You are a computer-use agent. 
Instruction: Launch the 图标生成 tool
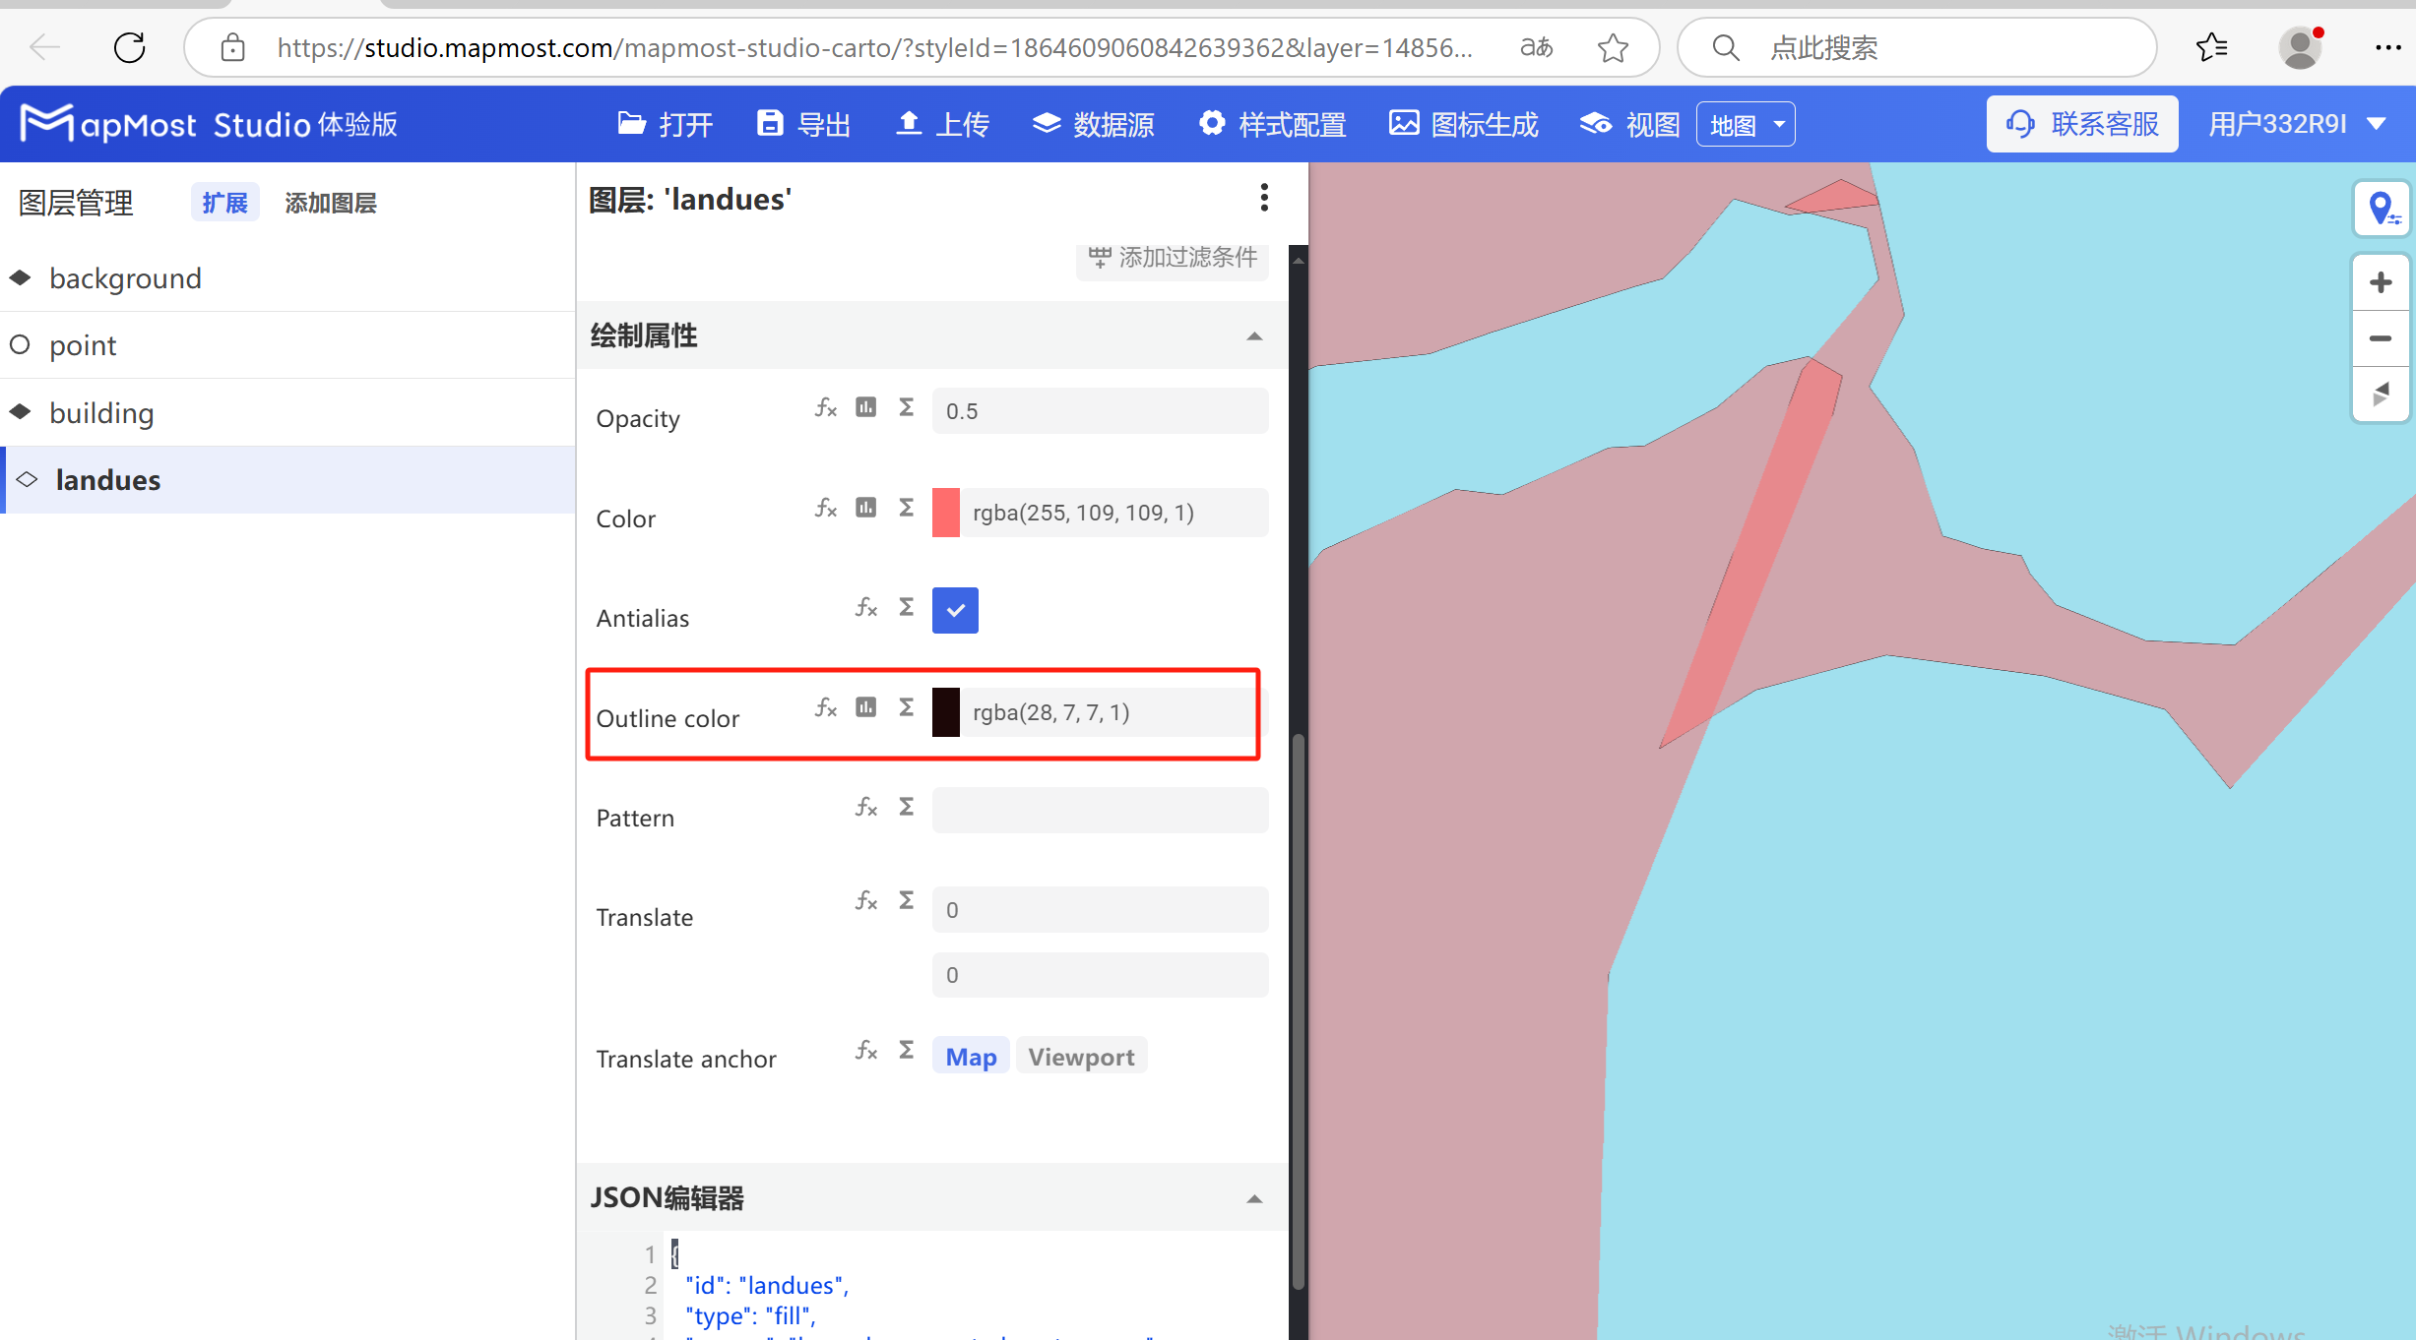(1463, 124)
